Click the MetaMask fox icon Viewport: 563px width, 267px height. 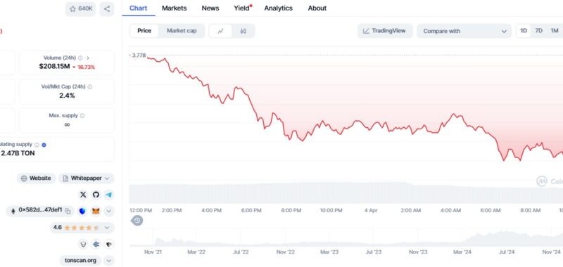click(x=96, y=211)
